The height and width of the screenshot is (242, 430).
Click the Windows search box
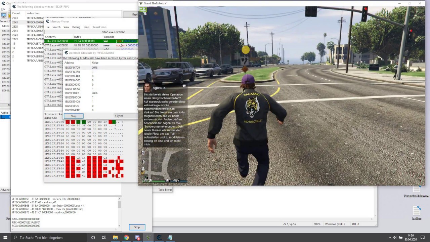tap(49, 237)
